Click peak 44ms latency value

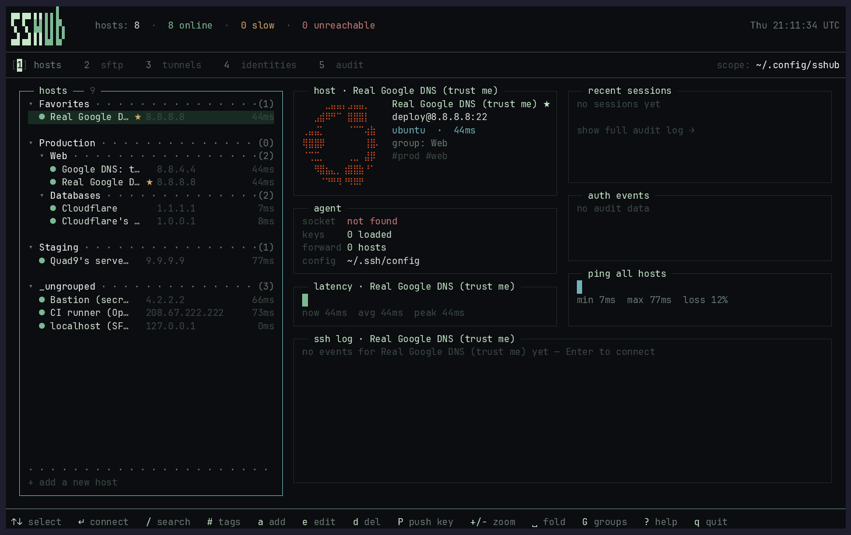click(439, 313)
